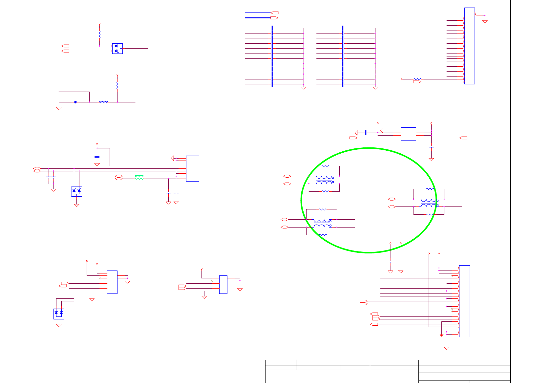Screen dimensions: 553x391
Task: Select the seven-pin connector right of the green resistors
Action: click(x=193, y=168)
